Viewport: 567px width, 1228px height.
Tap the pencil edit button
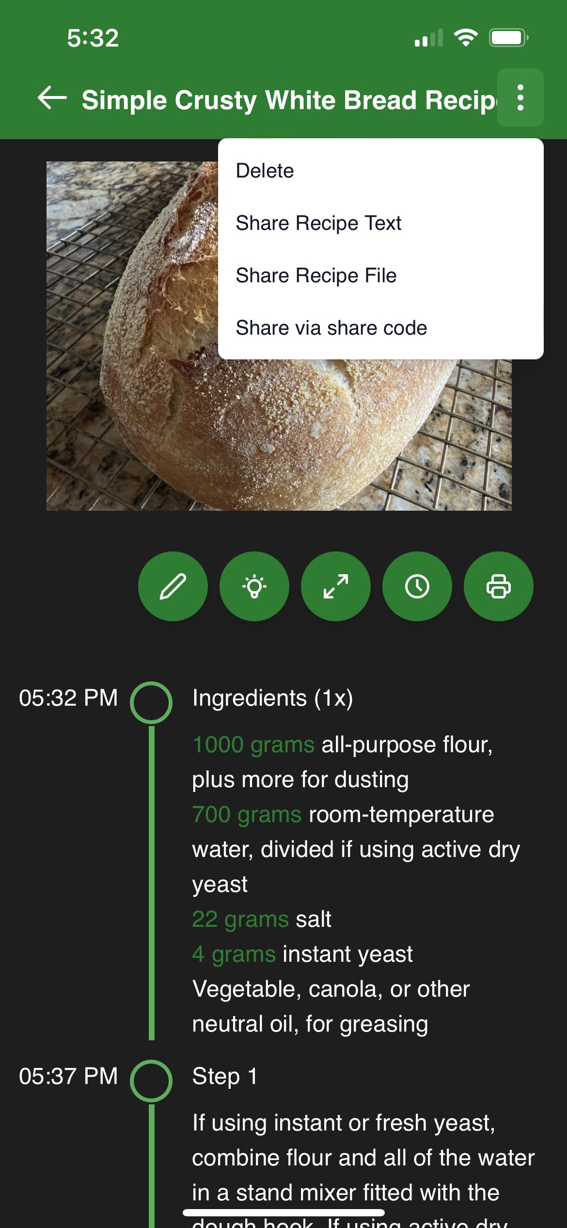click(x=173, y=586)
